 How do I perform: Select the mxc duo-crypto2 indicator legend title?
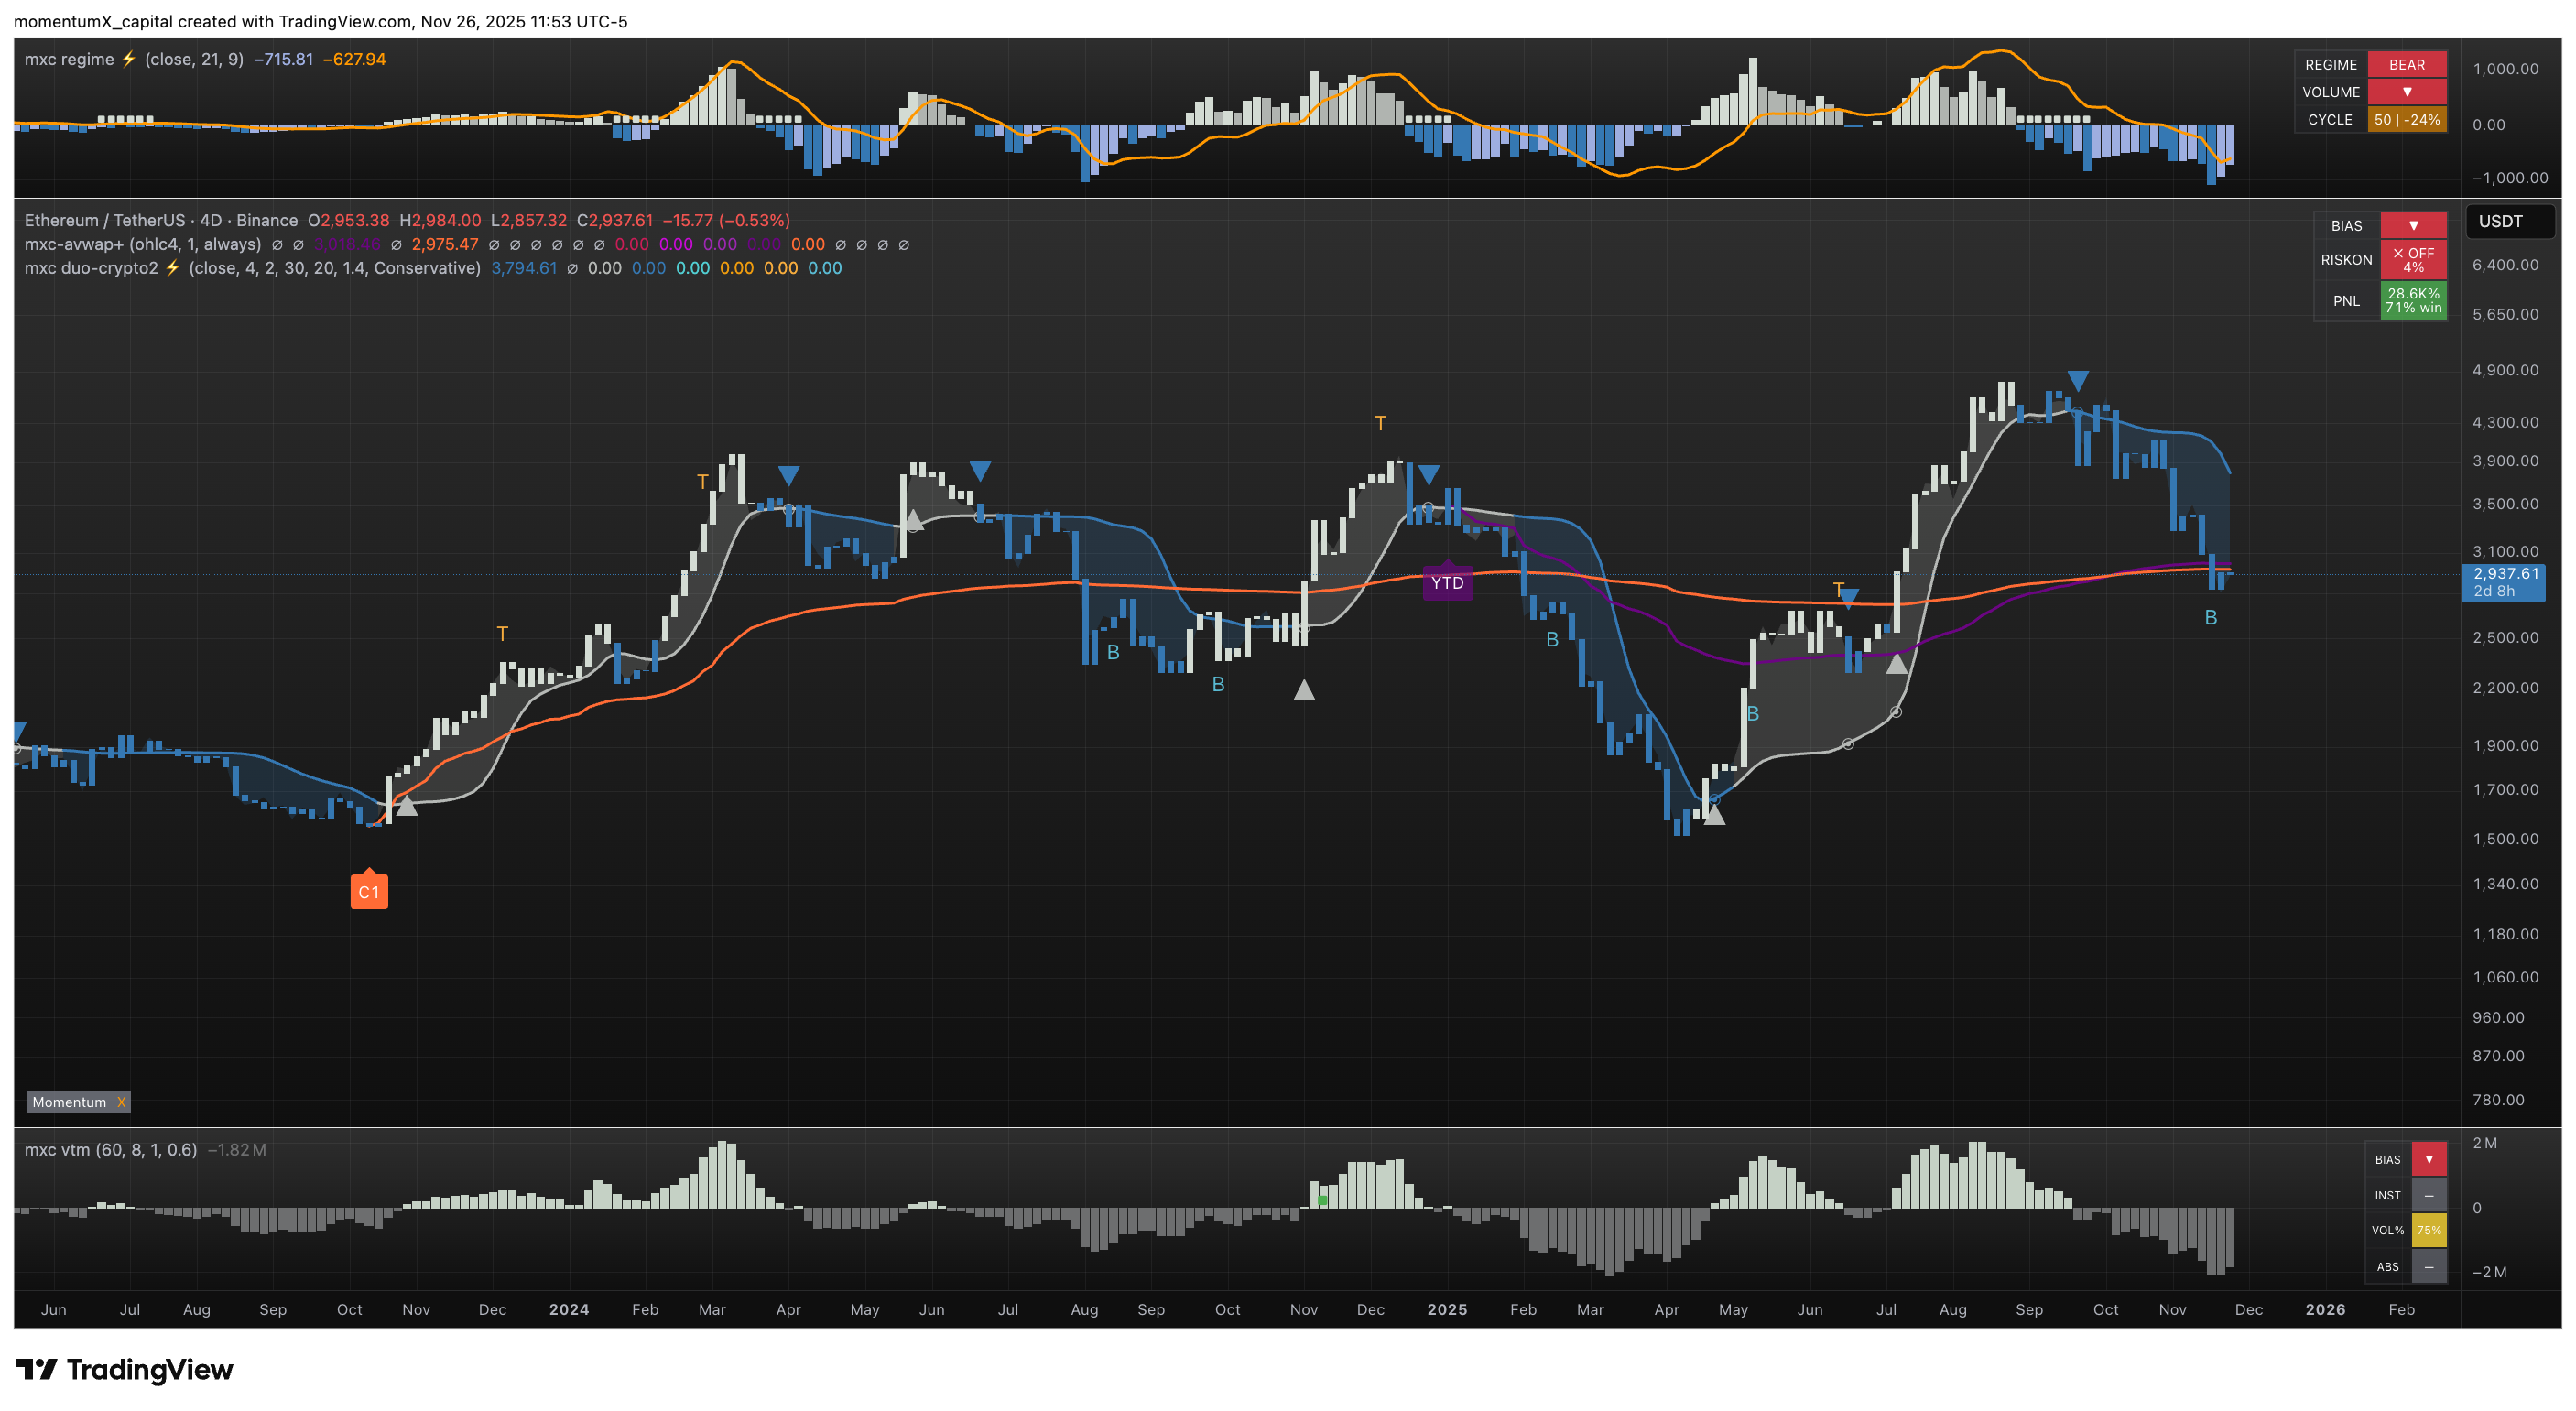click(91, 268)
